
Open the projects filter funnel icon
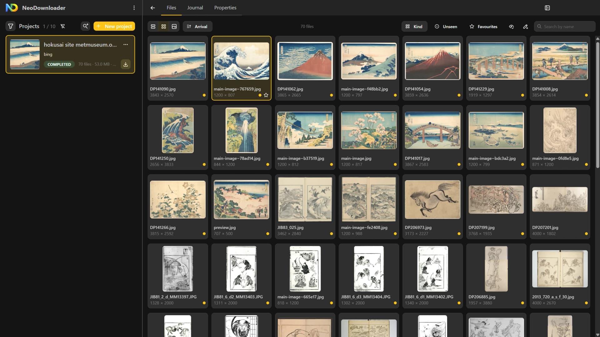(x=11, y=26)
